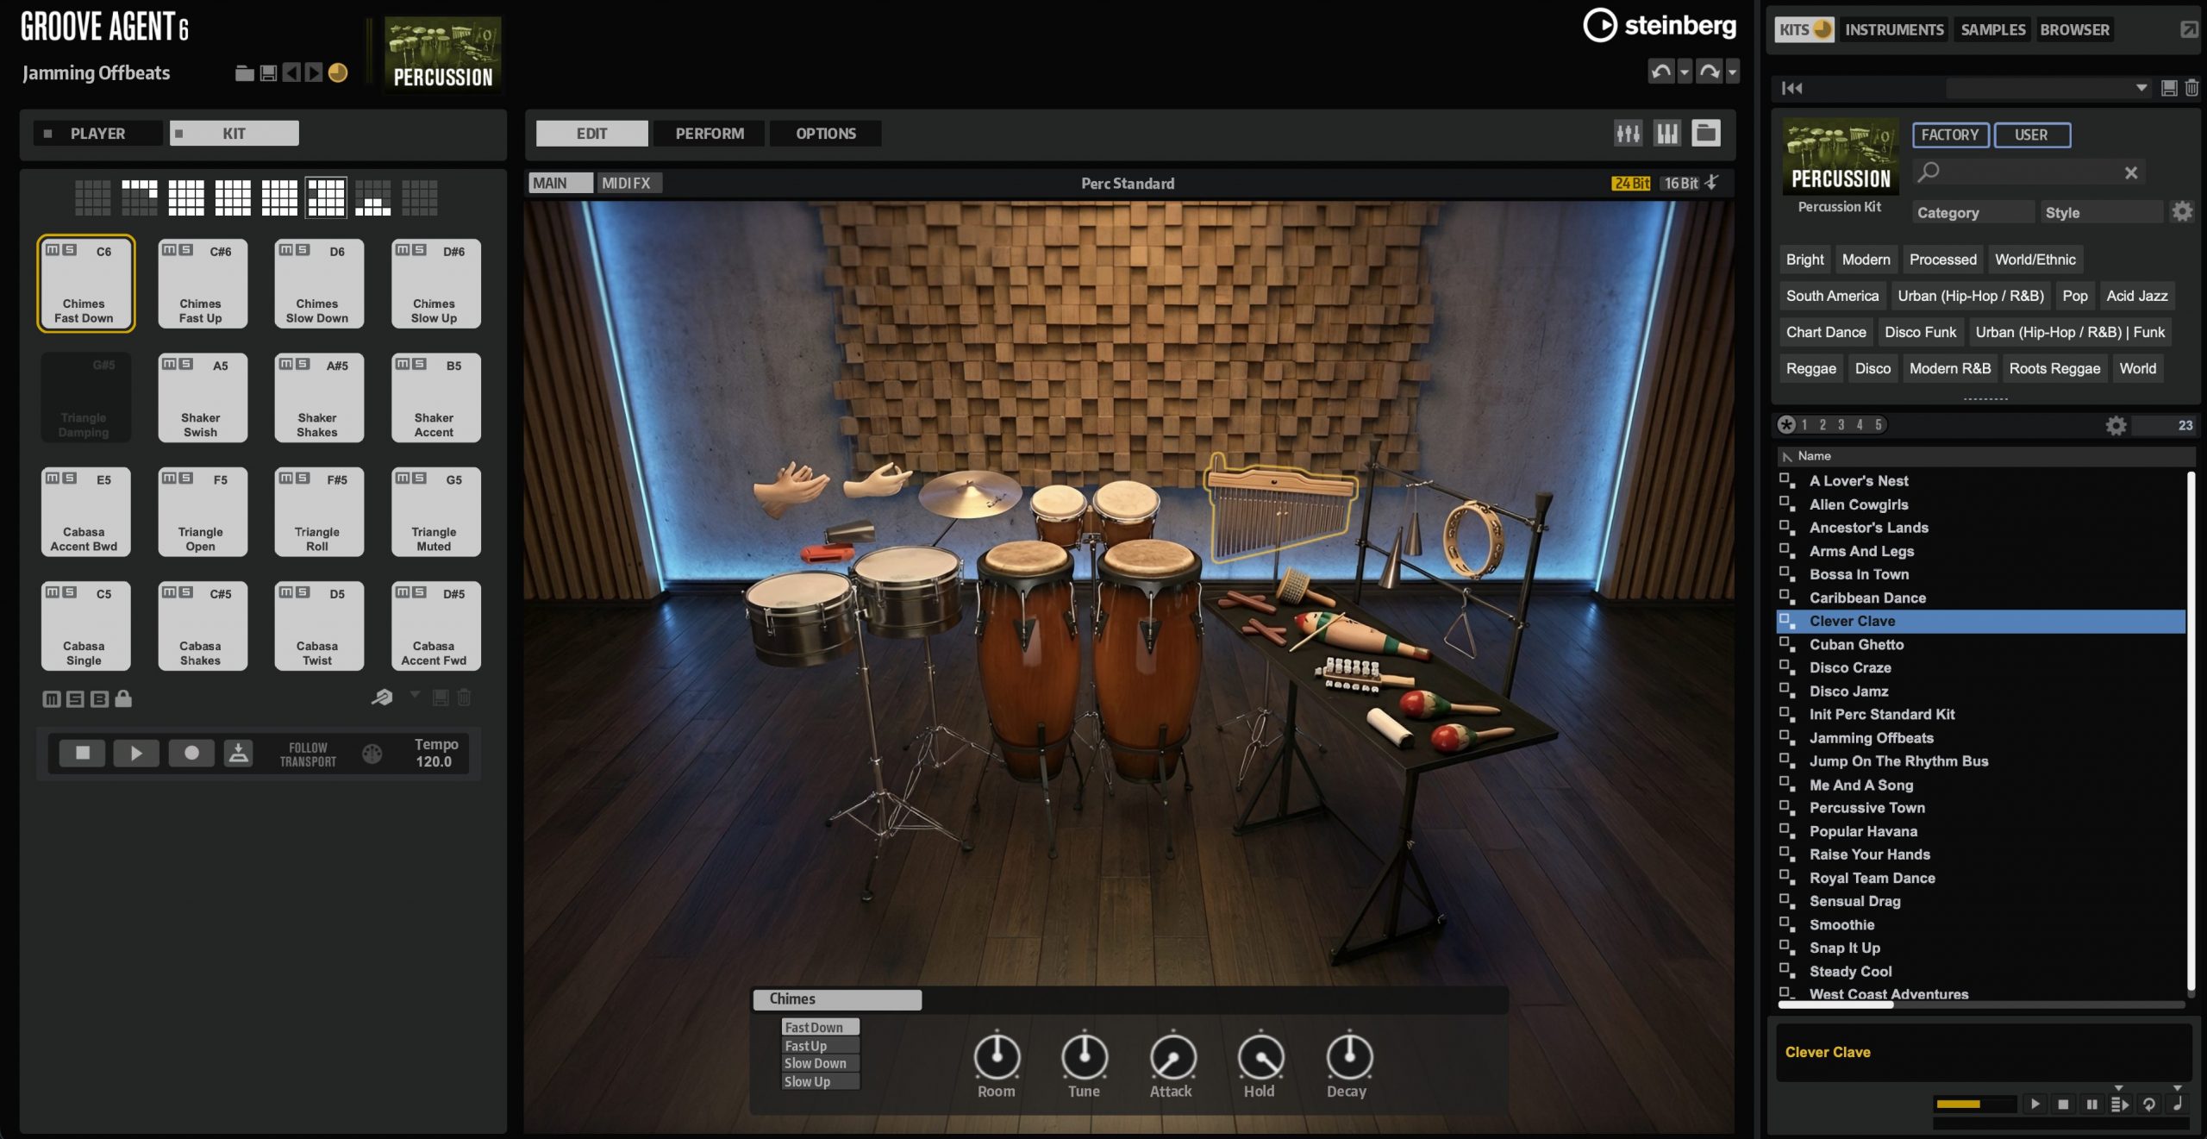Open the SAMPLES browser tab

point(1992,29)
